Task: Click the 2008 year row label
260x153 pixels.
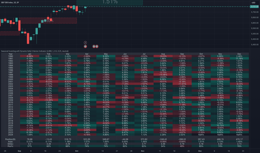Action: coord(11,98)
